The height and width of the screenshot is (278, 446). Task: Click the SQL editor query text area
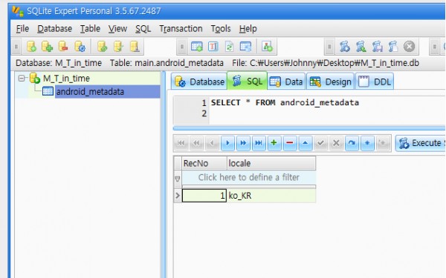327,110
